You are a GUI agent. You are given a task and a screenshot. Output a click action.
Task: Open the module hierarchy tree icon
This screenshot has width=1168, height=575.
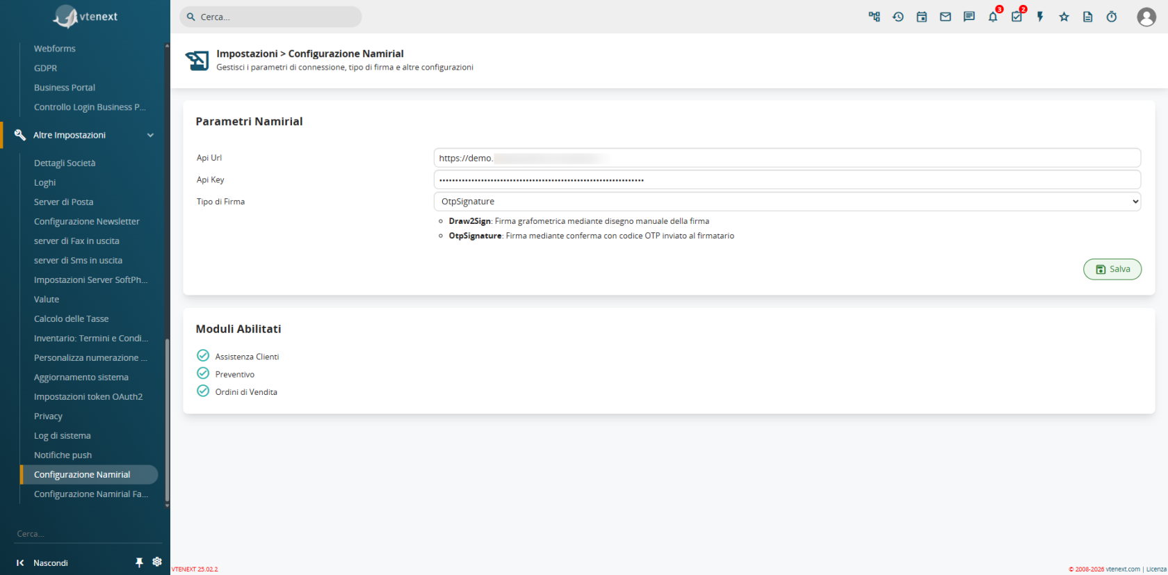click(874, 17)
